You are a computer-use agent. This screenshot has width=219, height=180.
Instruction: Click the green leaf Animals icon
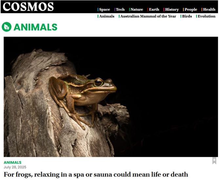click(x=7, y=27)
